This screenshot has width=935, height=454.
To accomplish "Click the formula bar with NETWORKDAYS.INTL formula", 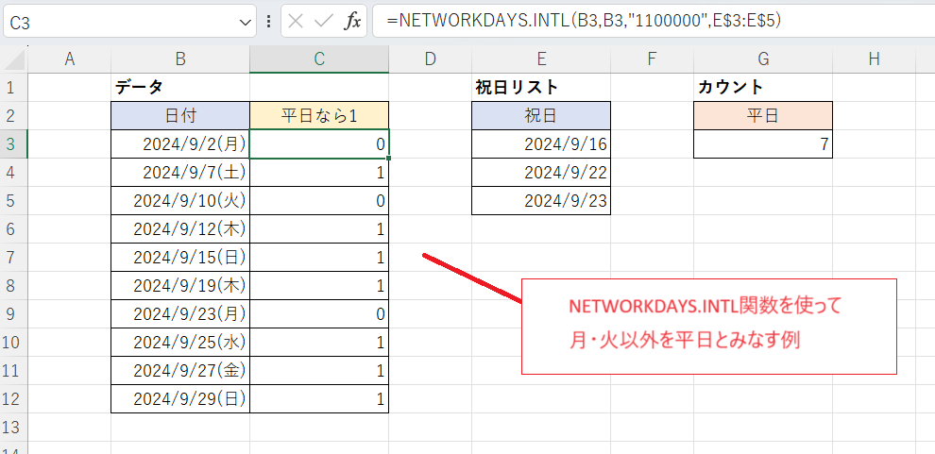I will (x=654, y=22).
